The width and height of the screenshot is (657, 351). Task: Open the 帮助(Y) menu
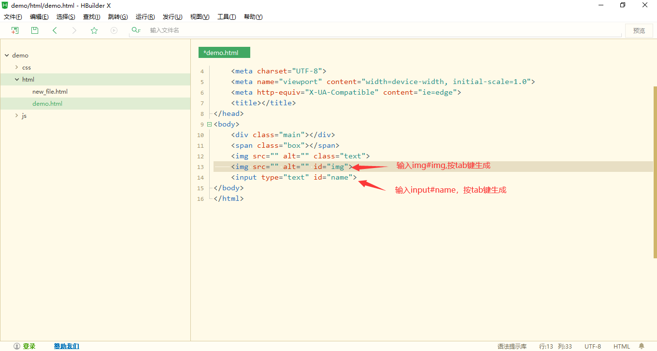click(x=253, y=17)
